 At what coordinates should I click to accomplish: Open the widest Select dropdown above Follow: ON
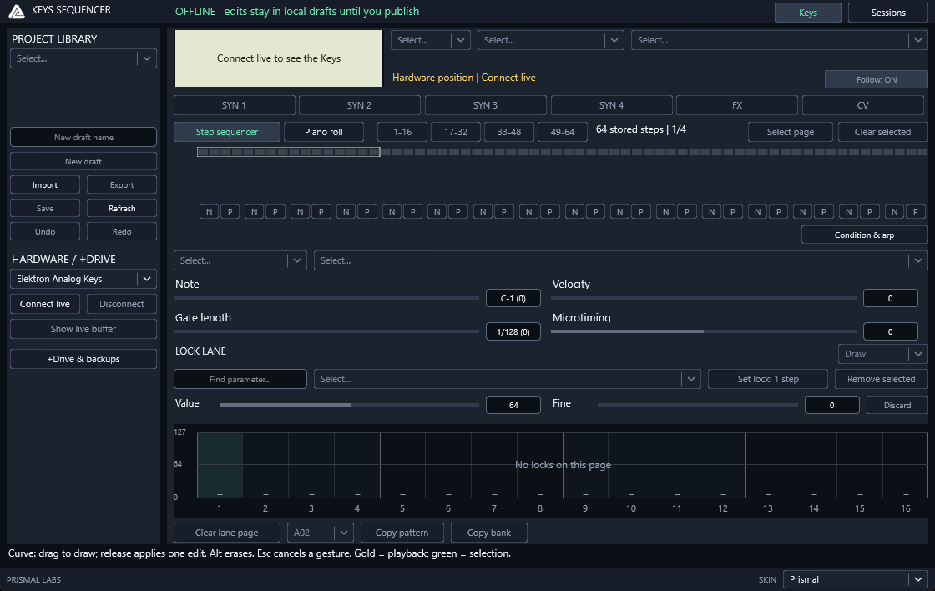pyautogui.click(x=780, y=40)
